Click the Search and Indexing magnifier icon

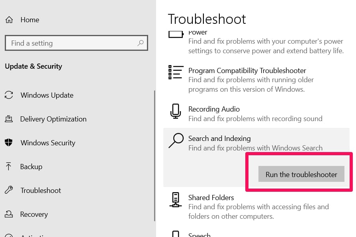tap(176, 141)
